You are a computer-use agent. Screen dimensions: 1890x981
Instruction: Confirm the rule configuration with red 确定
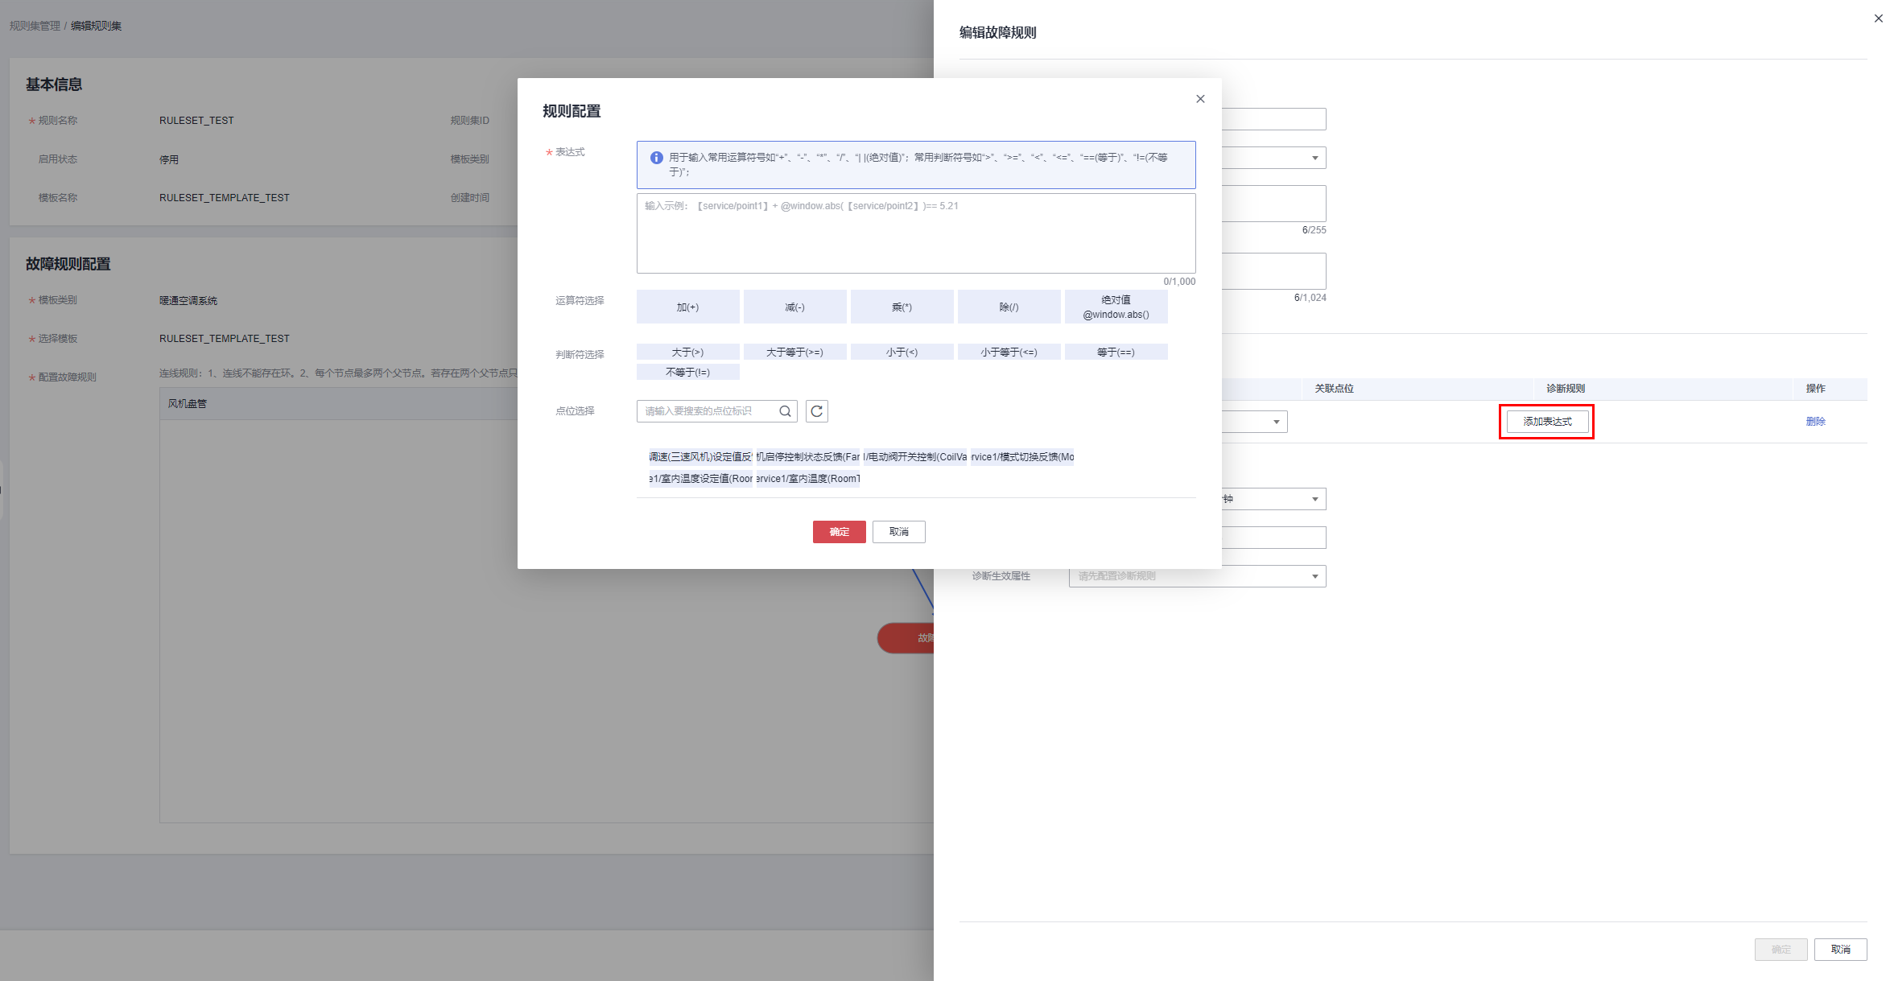click(x=839, y=532)
